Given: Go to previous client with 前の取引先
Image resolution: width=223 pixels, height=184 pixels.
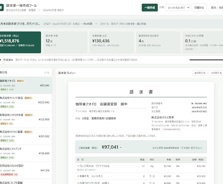Looking at the screenshot, I should tap(200, 73).
